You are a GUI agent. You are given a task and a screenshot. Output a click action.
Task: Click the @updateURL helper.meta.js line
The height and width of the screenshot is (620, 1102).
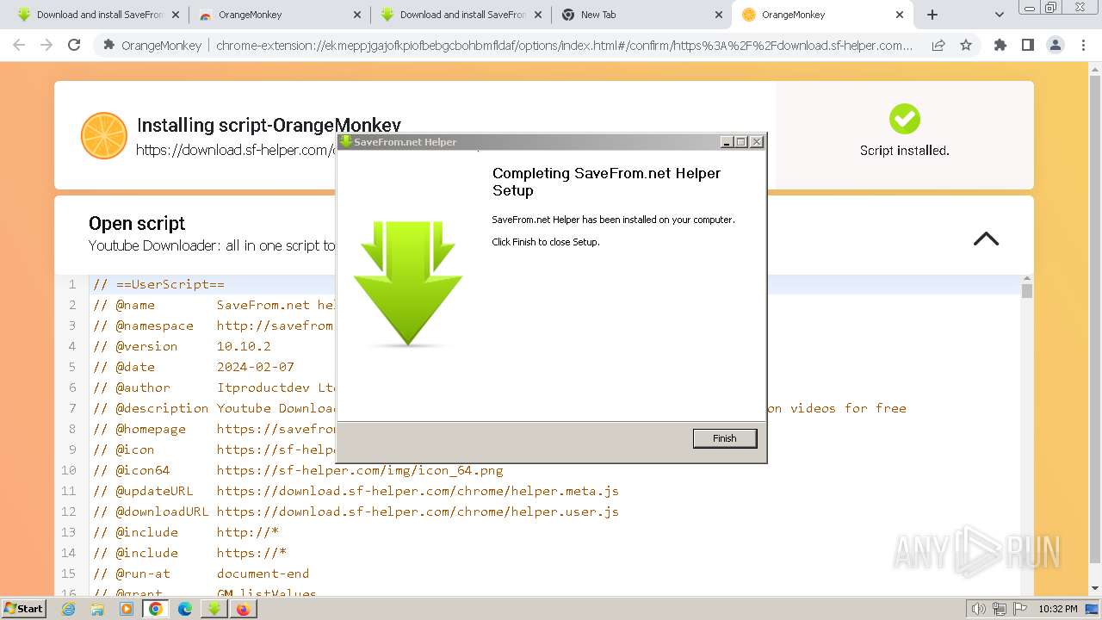pyautogui.click(x=356, y=491)
